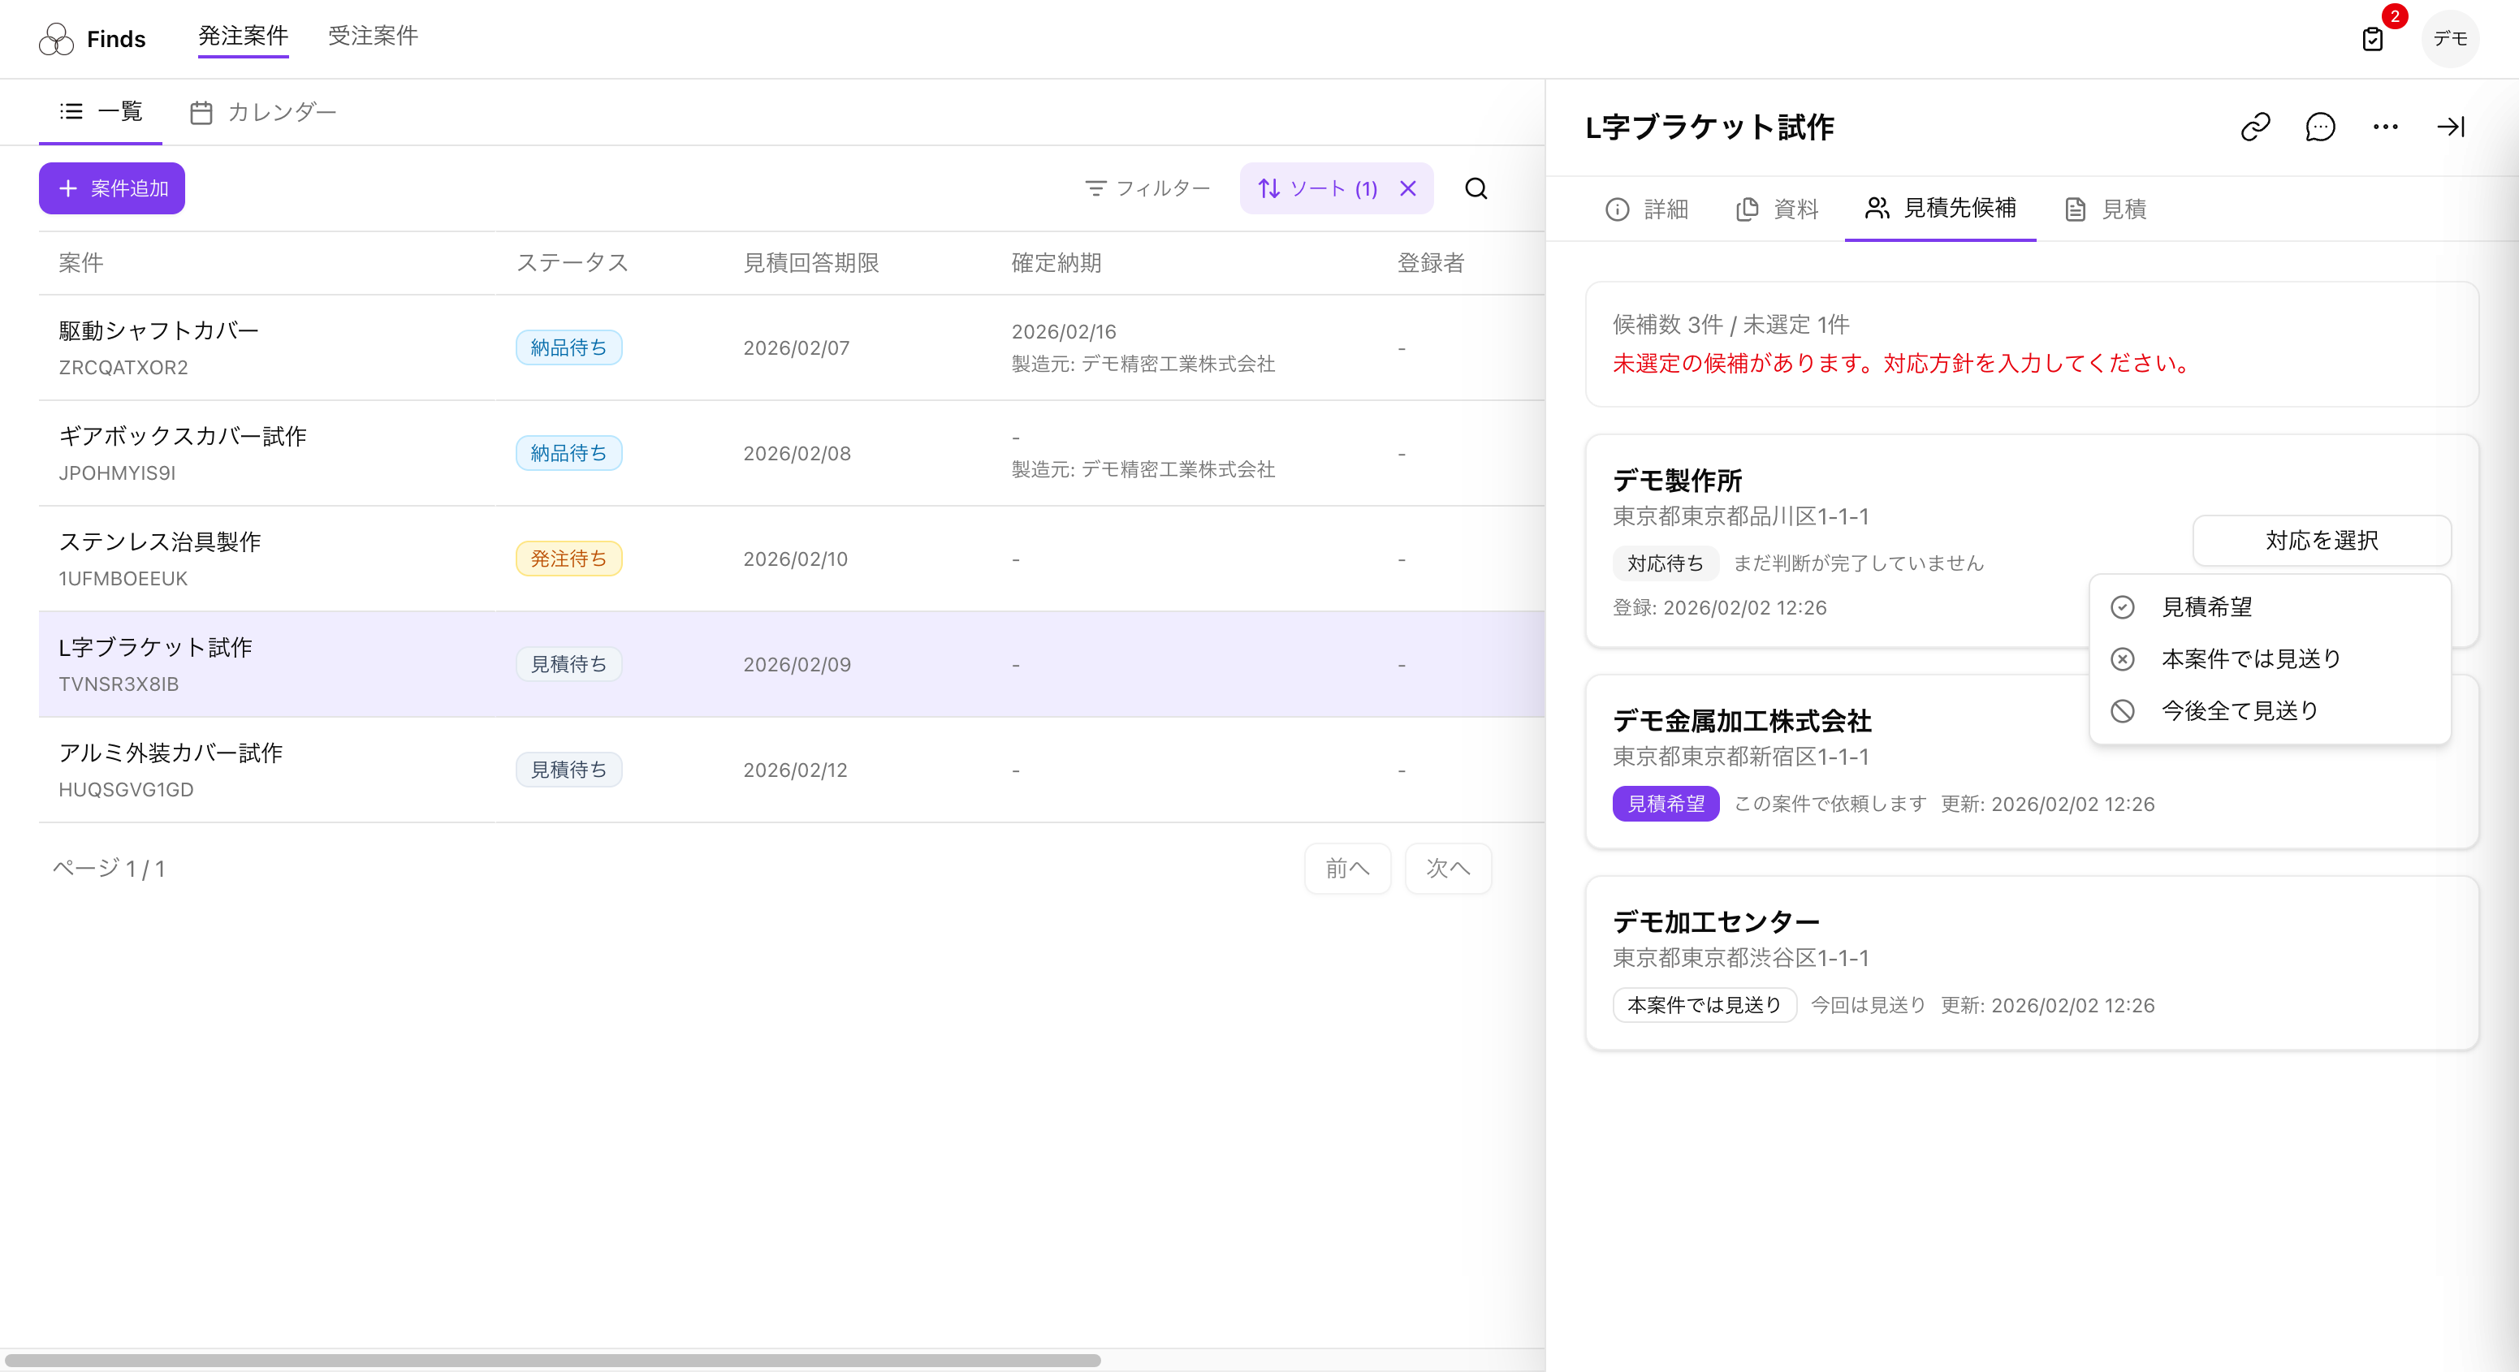The height and width of the screenshot is (1372, 2519).
Task: Collapse the detail panel with arrow icon
Action: (2451, 127)
